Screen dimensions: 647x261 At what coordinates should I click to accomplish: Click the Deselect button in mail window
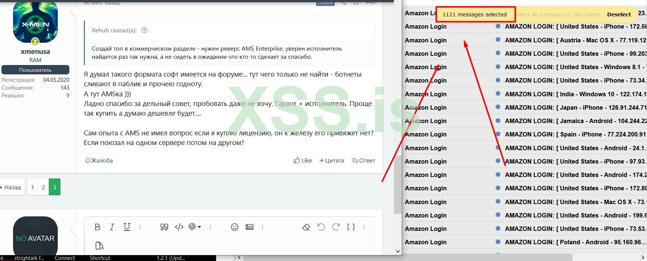[x=619, y=14]
